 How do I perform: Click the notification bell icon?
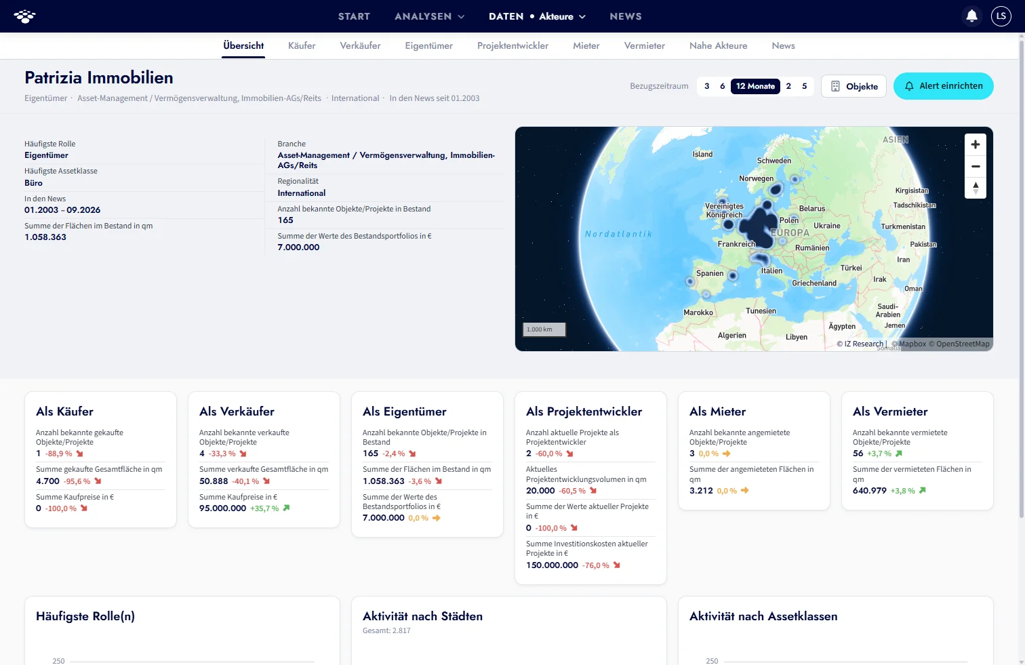[x=971, y=16]
